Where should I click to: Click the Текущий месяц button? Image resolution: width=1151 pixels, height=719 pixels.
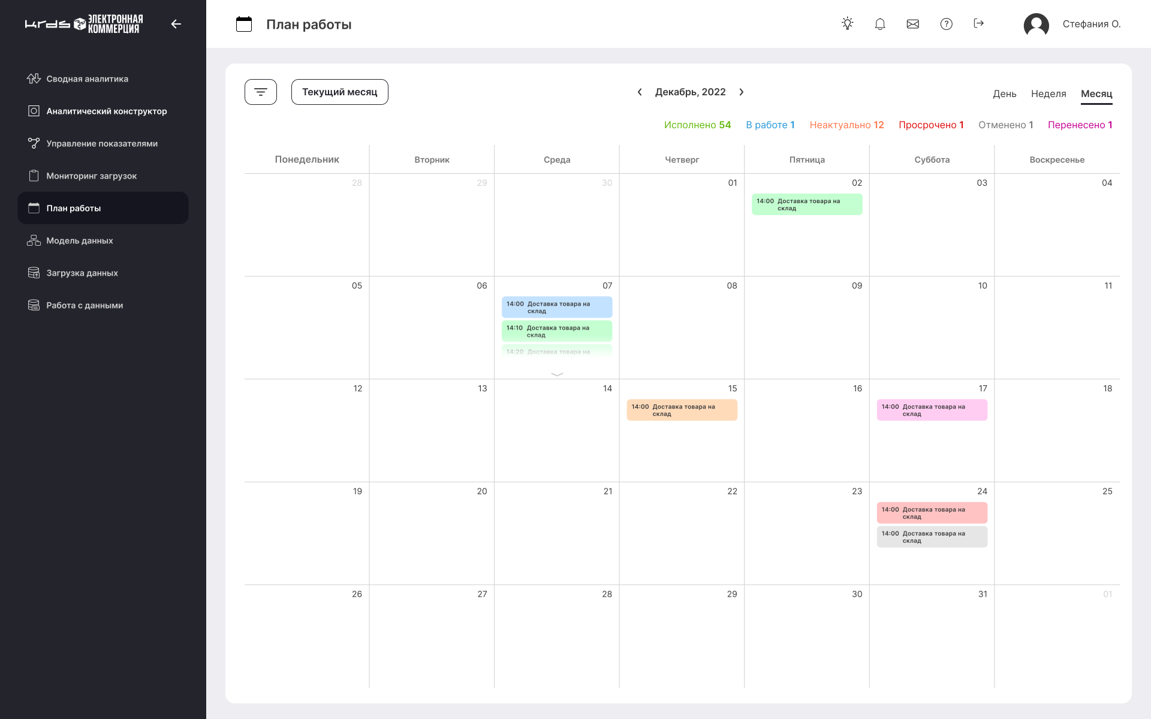click(x=339, y=92)
